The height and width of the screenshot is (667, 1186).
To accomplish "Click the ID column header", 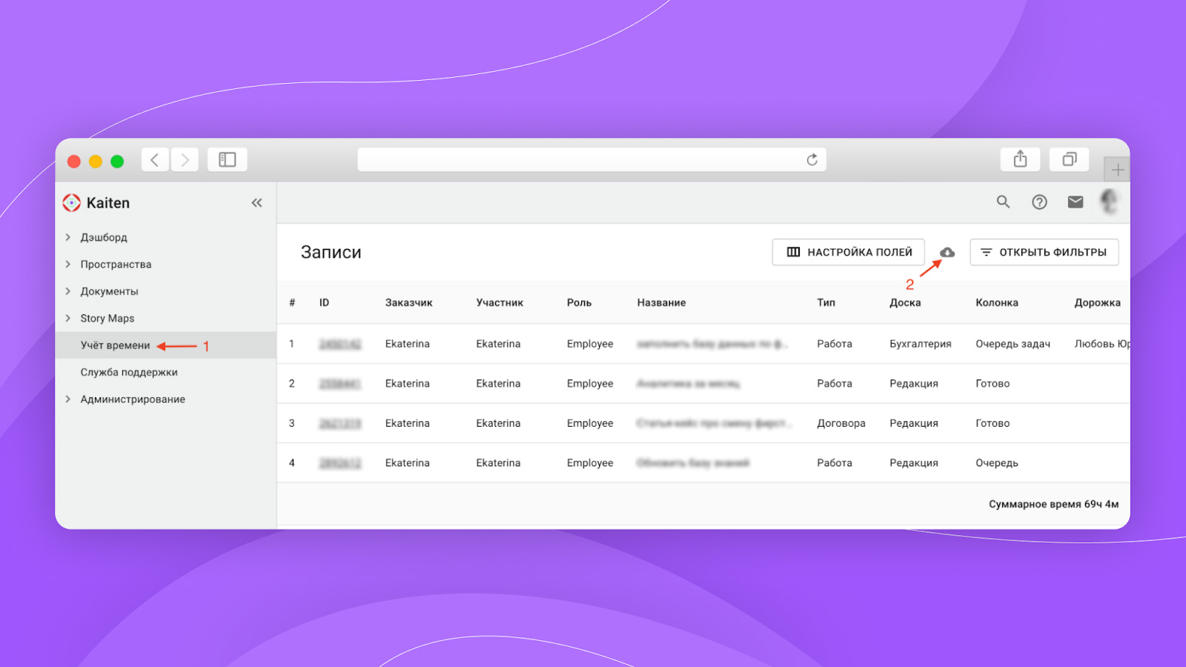I will [324, 302].
